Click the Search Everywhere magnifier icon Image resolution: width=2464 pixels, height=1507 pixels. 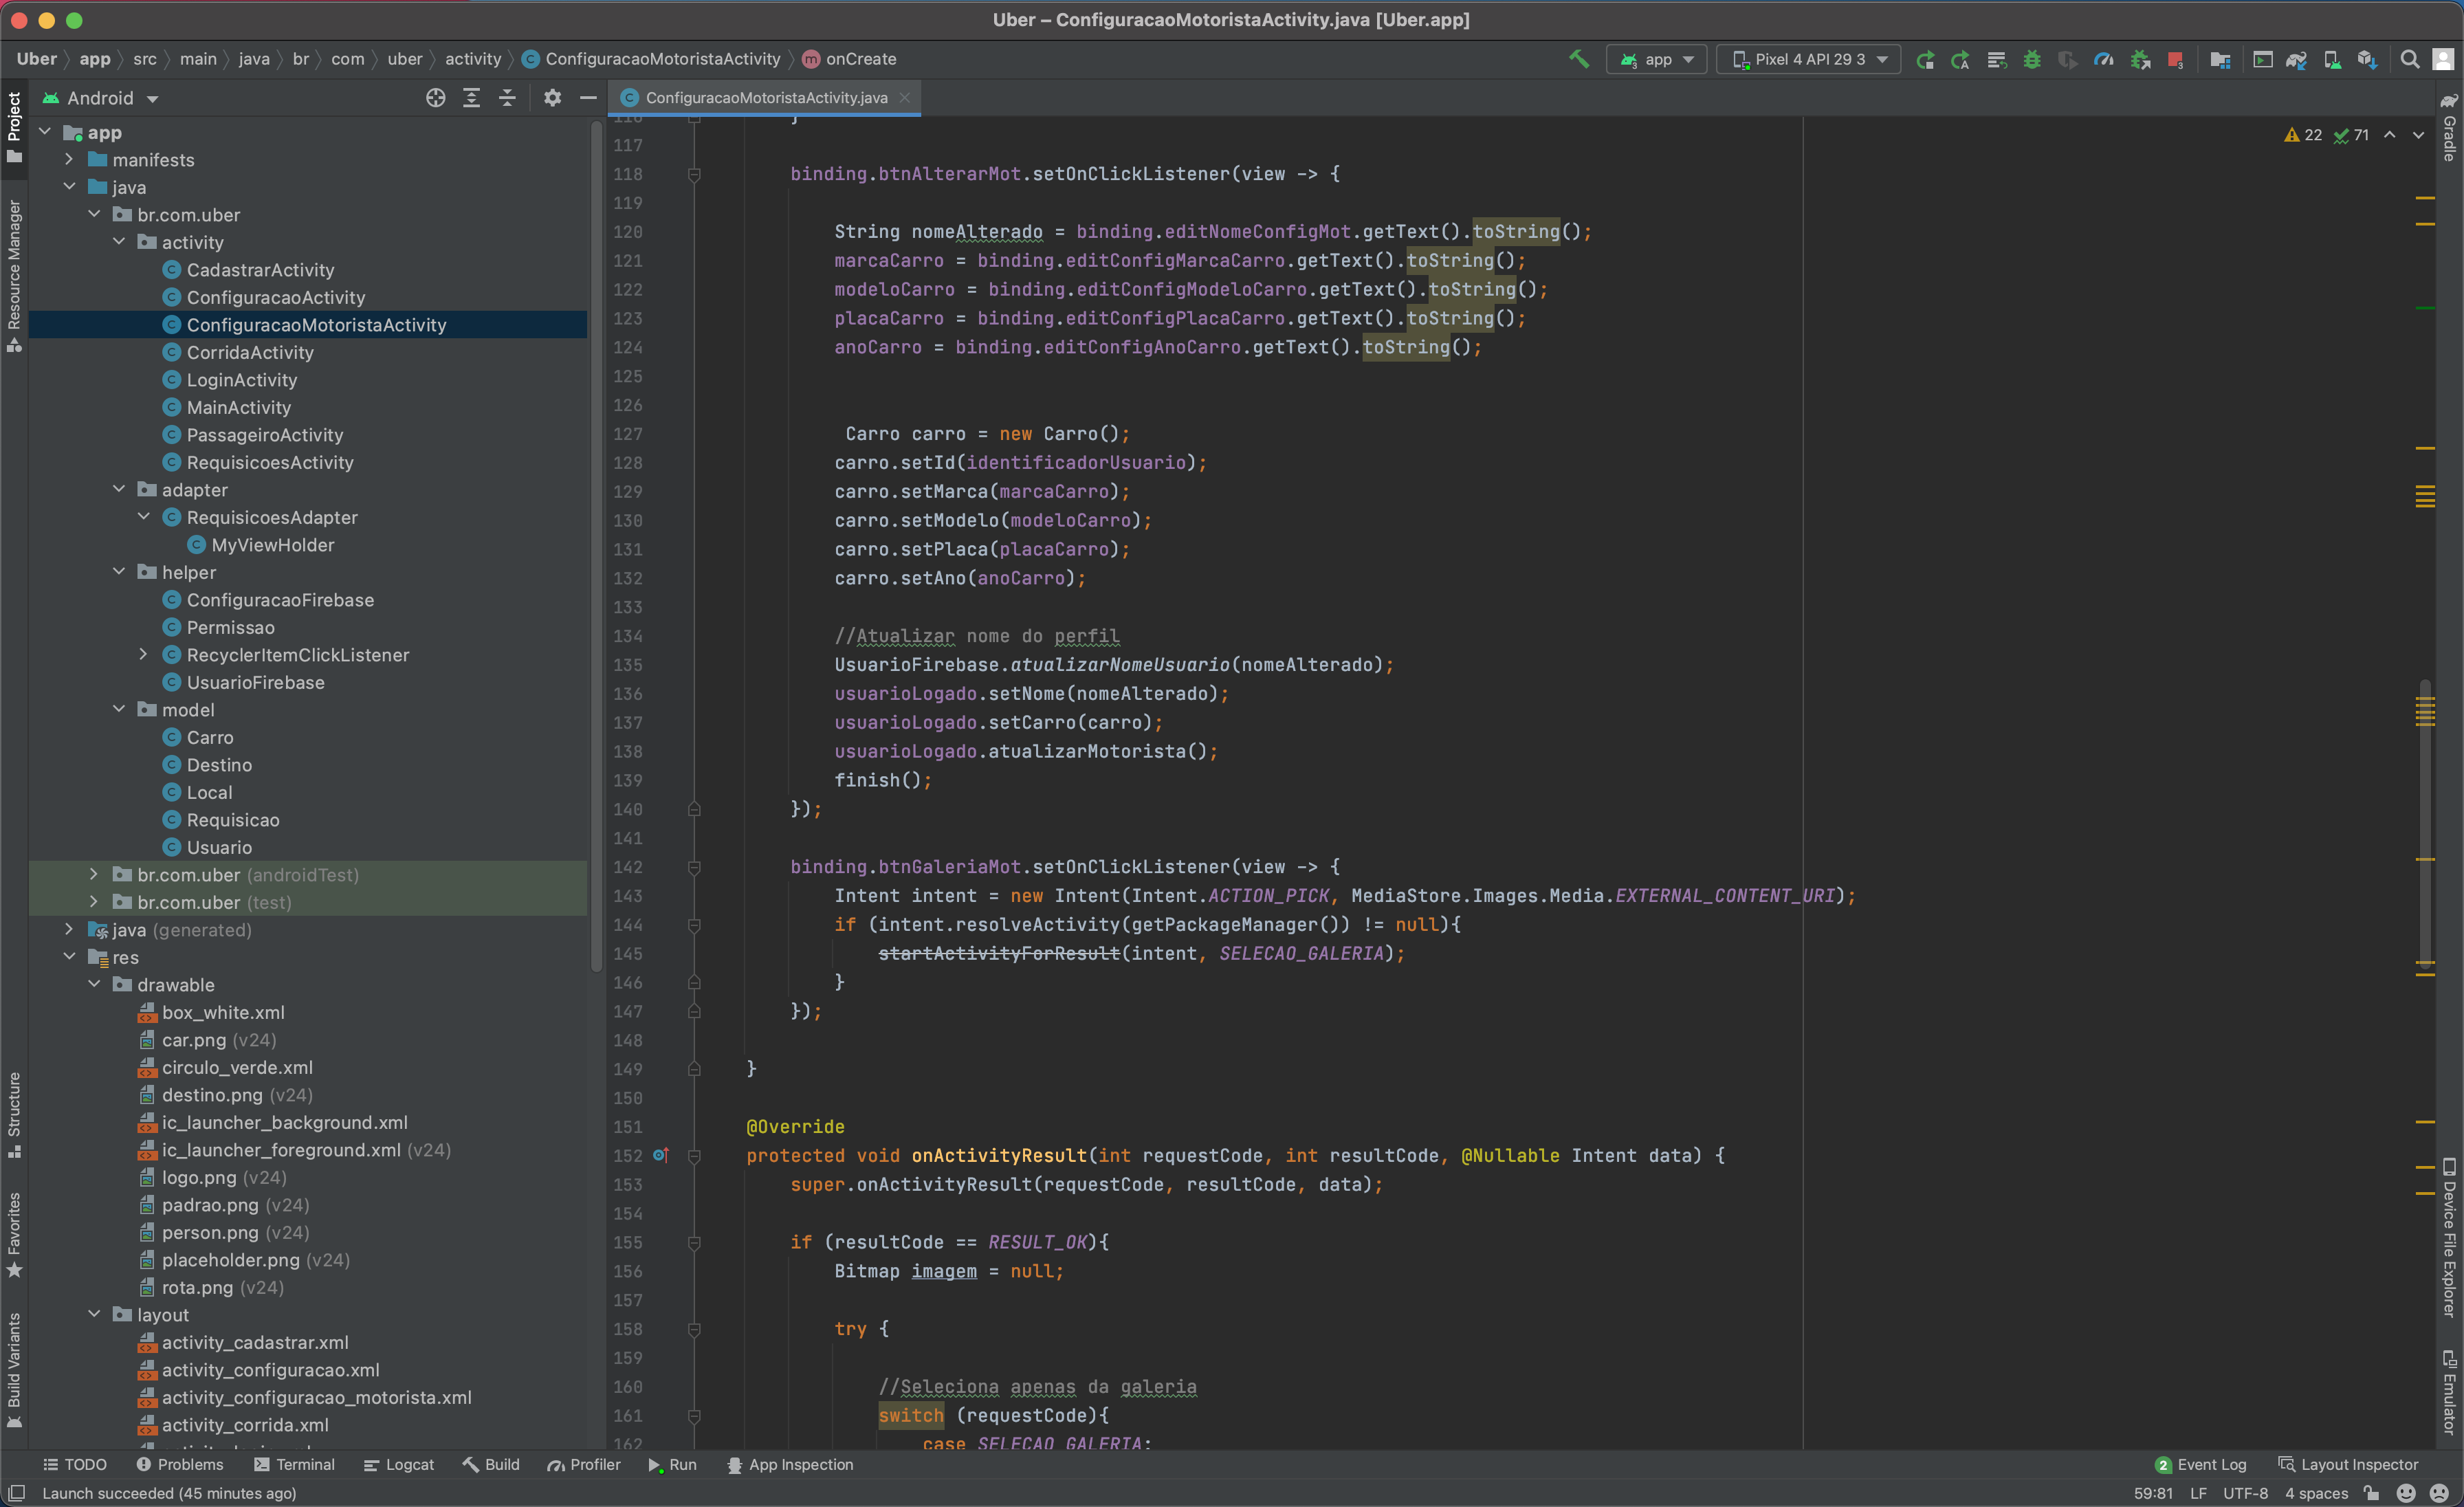[x=2410, y=59]
